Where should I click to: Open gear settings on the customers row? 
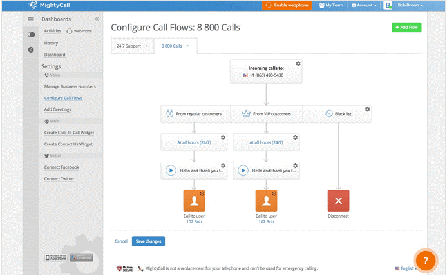[368, 109]
